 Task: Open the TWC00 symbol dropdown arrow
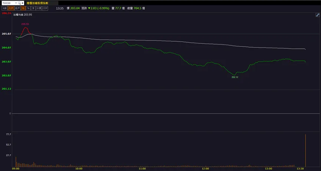(x=16, y=3)
